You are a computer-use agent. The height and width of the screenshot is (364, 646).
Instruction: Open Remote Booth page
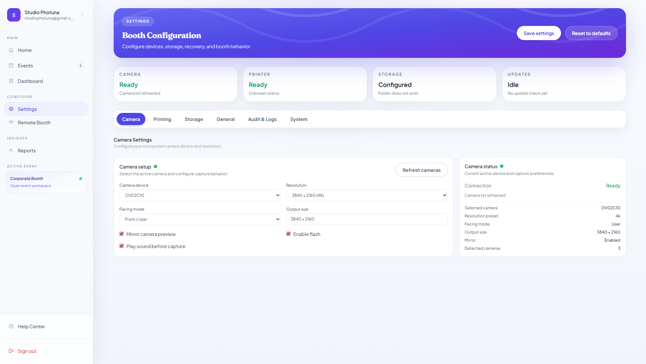click(x=46, y=122)
